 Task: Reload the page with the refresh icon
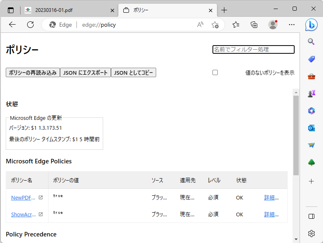[30, 25]
